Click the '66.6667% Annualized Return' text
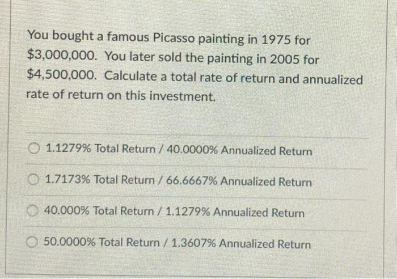The image size is (397, 279). click(x=239, y=181)
